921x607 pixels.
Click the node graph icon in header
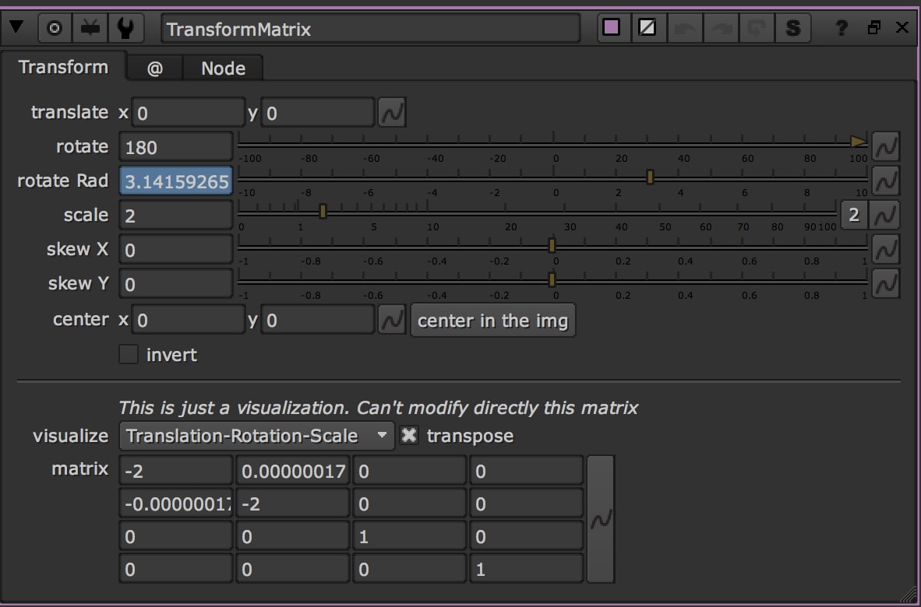[90, 28]
